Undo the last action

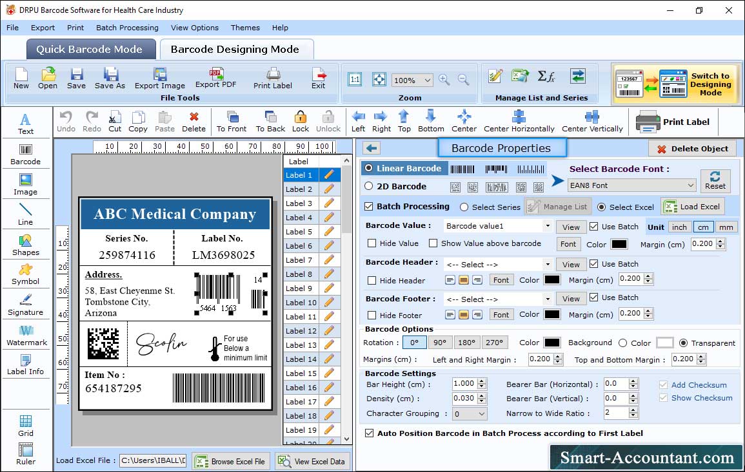(66, 122)
